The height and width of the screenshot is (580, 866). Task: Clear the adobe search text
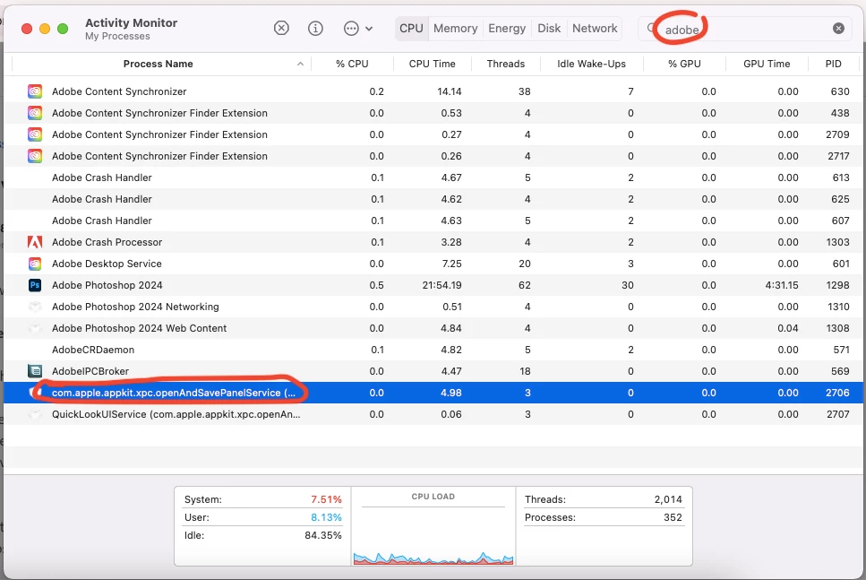tap(838, 28)
